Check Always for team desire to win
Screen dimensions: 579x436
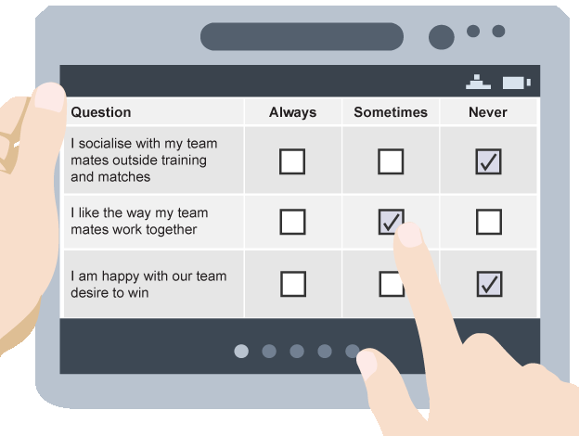[292, 284]
